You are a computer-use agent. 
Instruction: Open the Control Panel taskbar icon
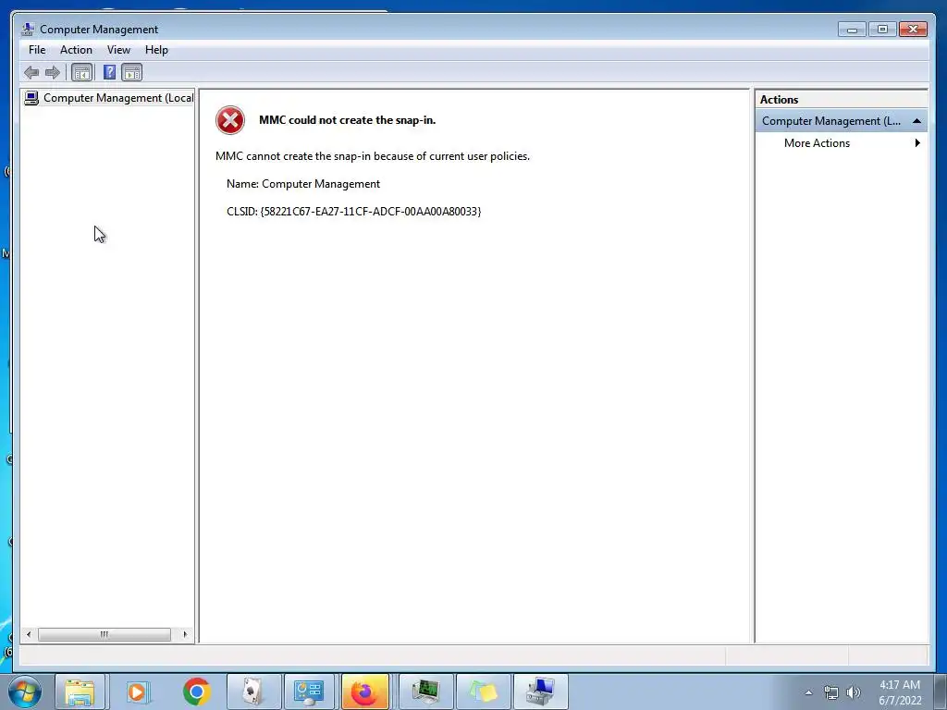click(309, 692)
